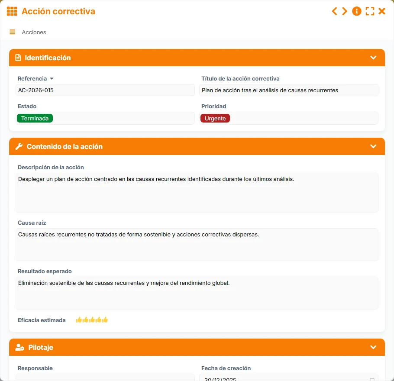Screen dimensions: 394x381
Task: Go to previous record arrow
Action: [334, 11]
